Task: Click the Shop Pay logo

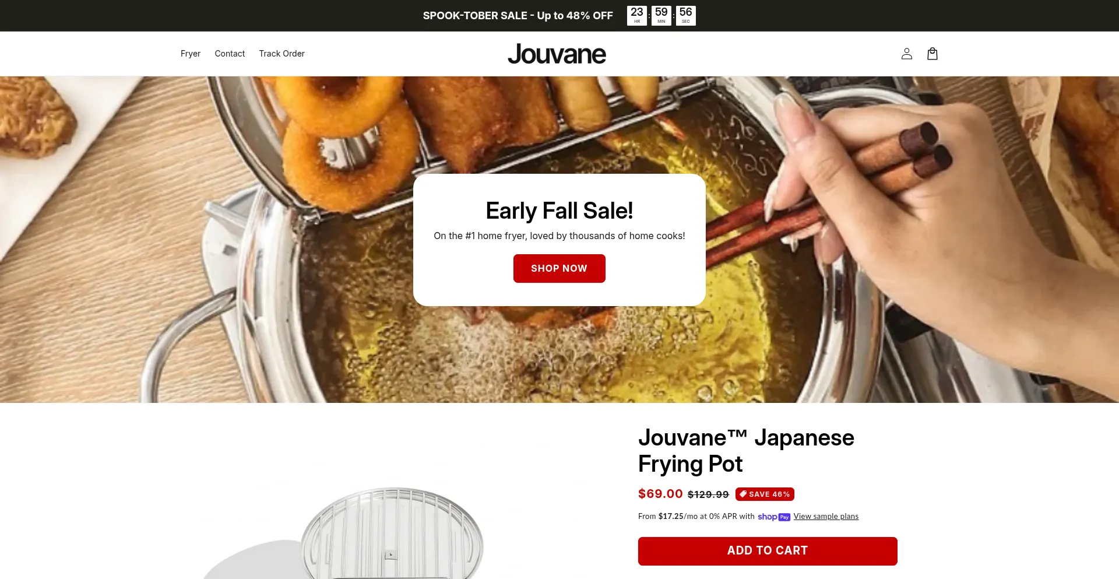Action: [774, 517]
